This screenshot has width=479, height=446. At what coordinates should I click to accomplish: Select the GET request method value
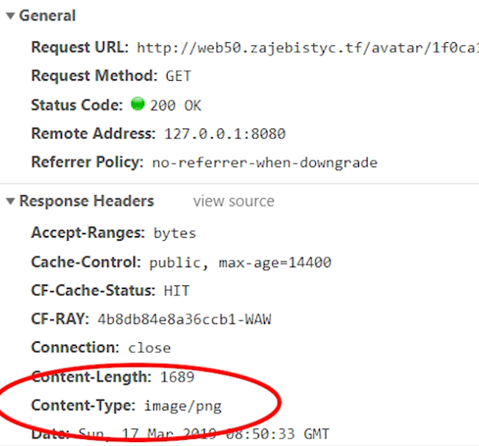(178, 76)
